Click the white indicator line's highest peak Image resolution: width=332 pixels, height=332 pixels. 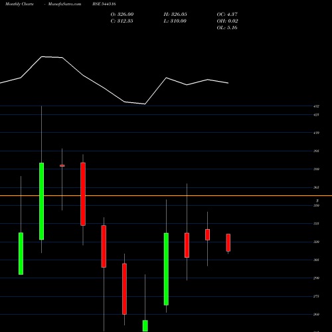tap(42, 57)
